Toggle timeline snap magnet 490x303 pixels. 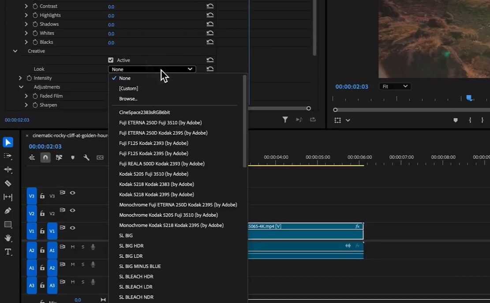point(45,157)
